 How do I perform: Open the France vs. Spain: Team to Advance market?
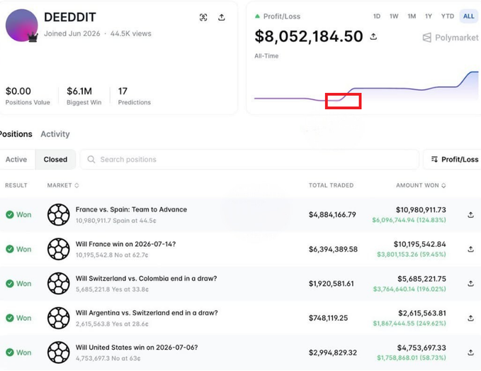(131, 209)
